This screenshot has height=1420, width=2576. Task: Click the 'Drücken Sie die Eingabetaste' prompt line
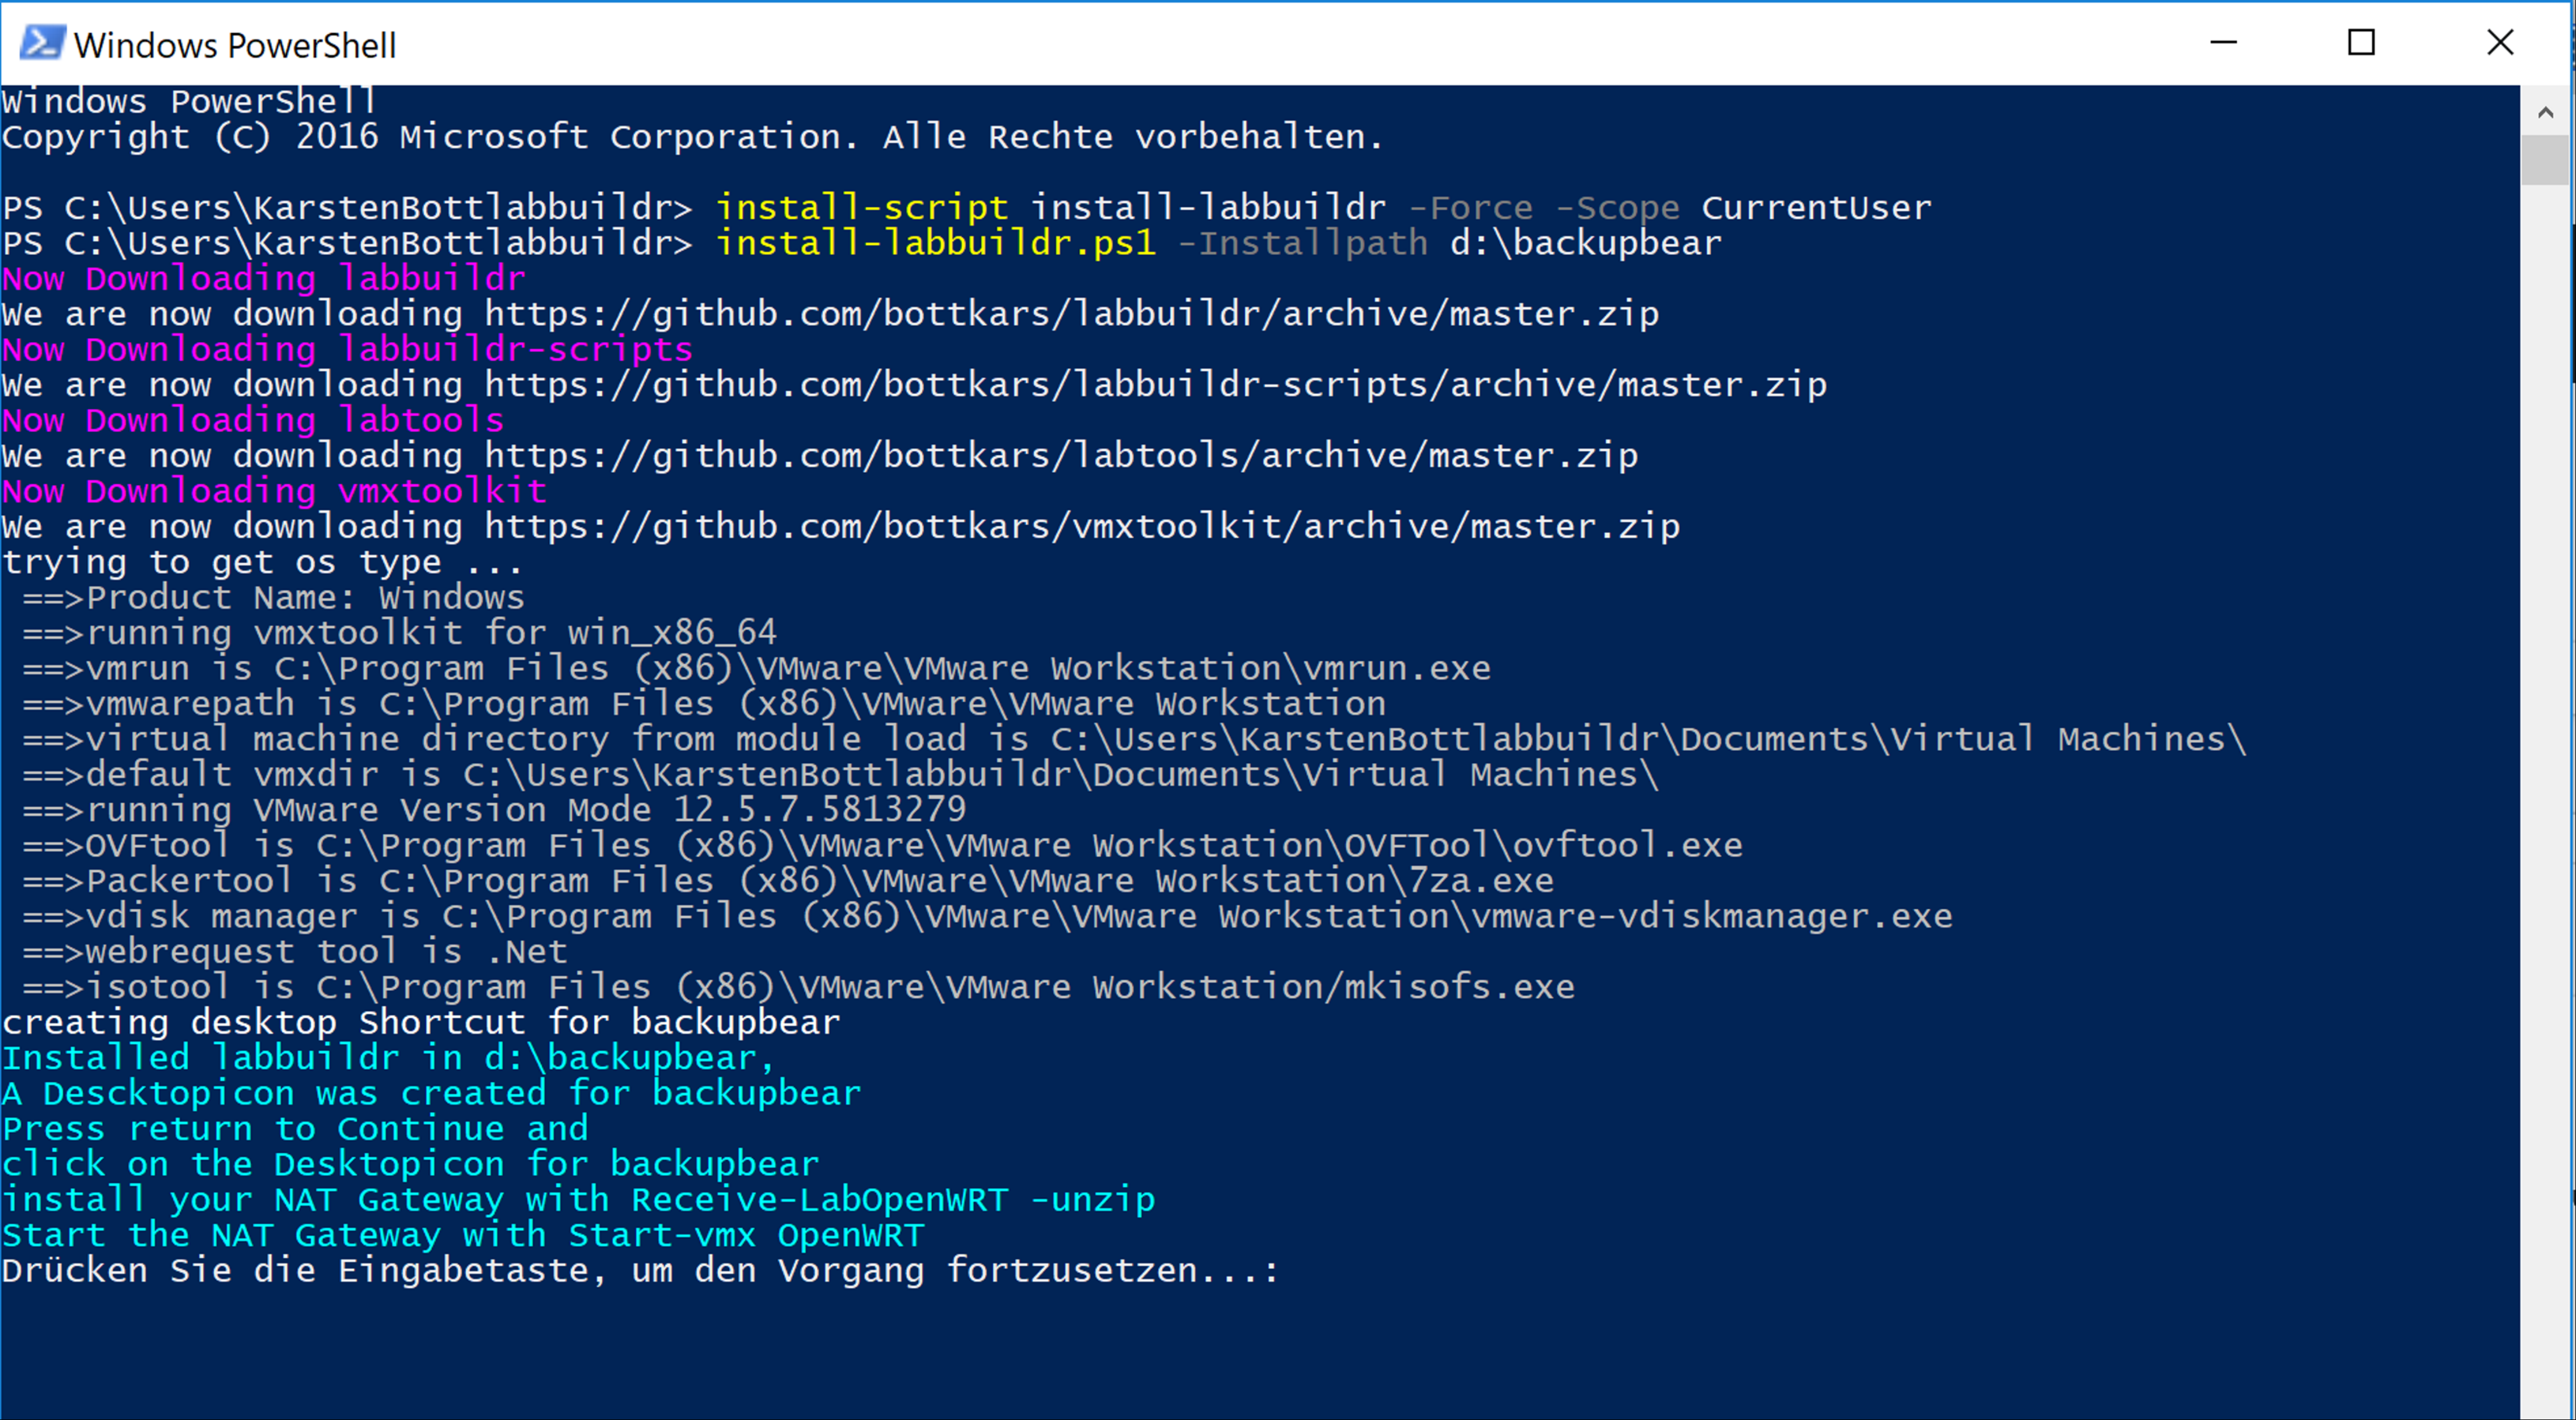[x=640, y=1271]
